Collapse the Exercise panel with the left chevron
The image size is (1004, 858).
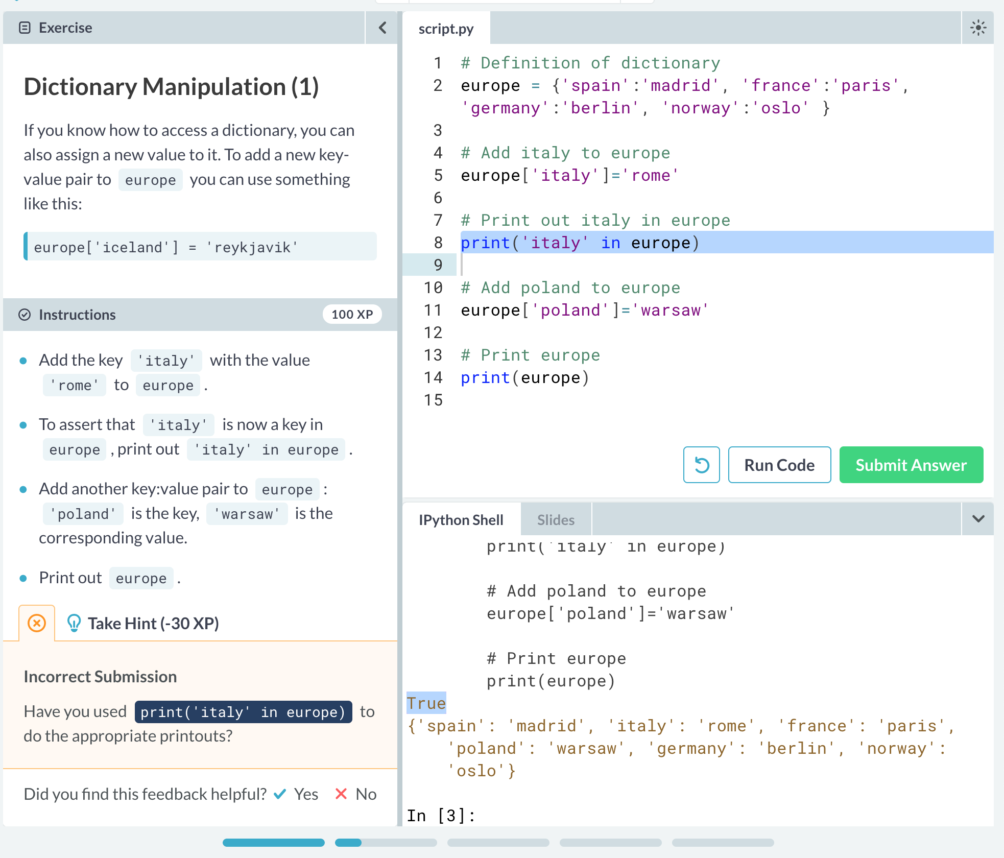[x=382, y=28]
